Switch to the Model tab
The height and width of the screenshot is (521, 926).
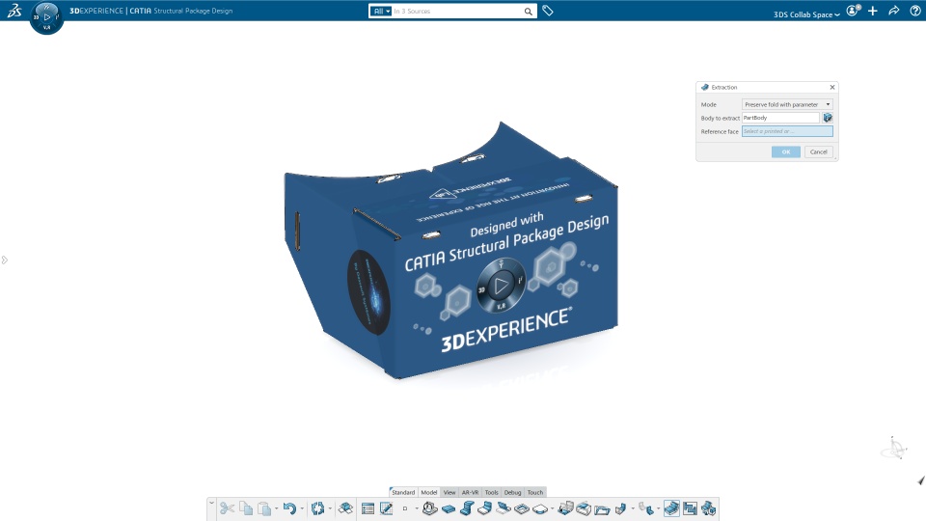(428, 492)
